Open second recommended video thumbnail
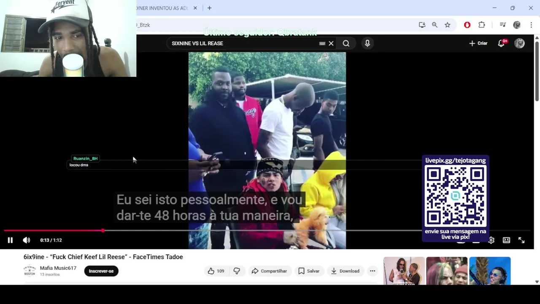The width and height of the screenshot is (540, 304). tap(447, 271)
